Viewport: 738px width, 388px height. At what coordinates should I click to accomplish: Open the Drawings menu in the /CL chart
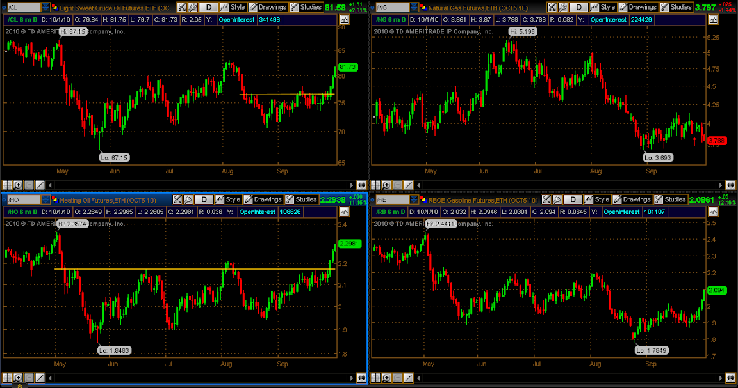point(268,7)
